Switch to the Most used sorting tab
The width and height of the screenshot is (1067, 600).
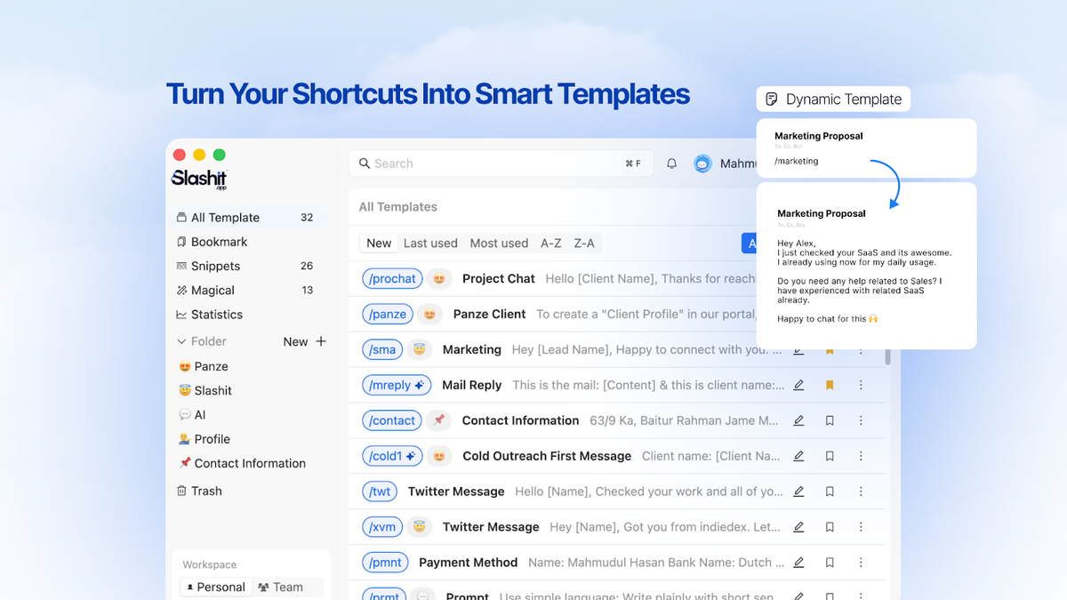tap(499, 242)
